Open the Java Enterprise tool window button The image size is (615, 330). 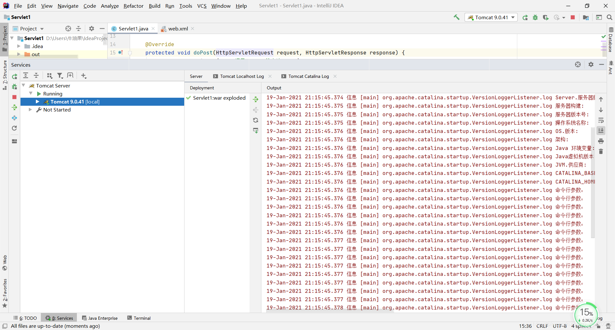pyautogui.click(x=100, y=318)
